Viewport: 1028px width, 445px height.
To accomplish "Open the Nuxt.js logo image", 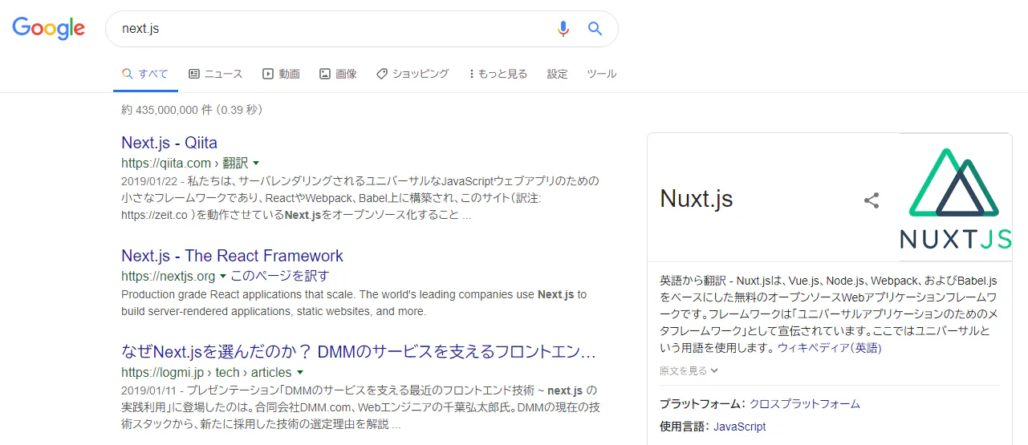I will click(x=956, y=198).
